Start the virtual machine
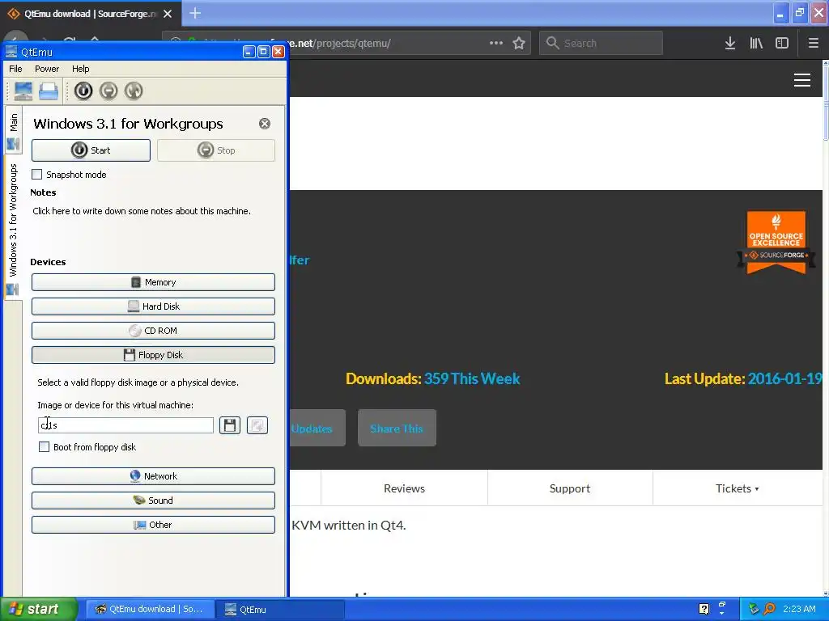829x621 pixels. [x=91, y=150]
